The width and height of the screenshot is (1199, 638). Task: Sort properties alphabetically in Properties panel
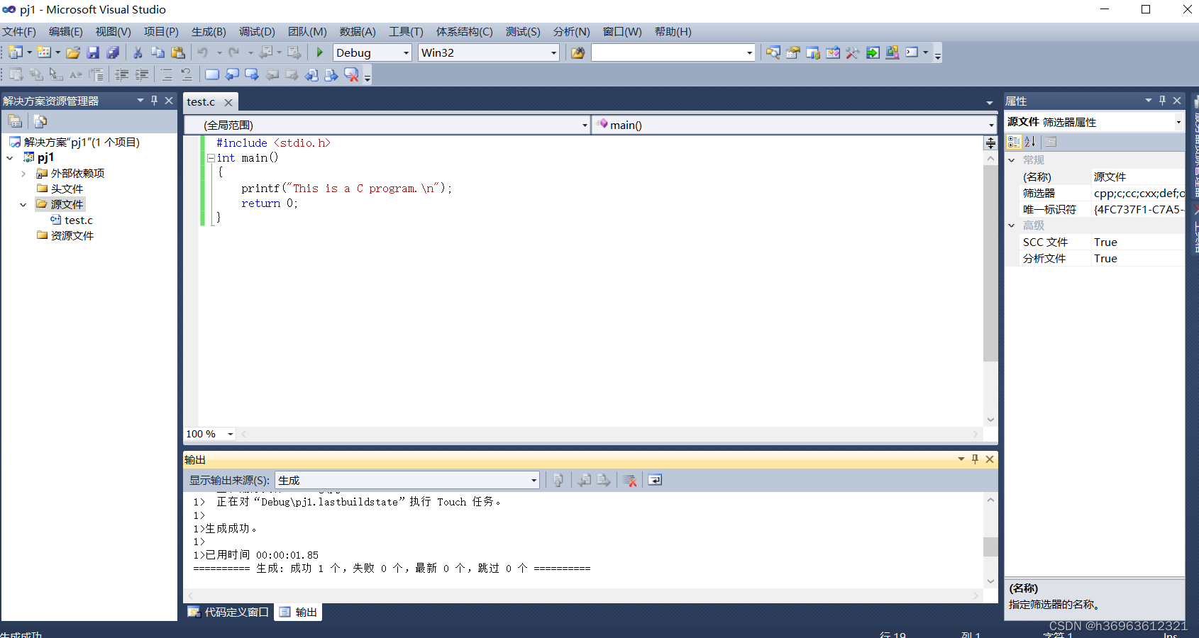(x=1030, y=142)
